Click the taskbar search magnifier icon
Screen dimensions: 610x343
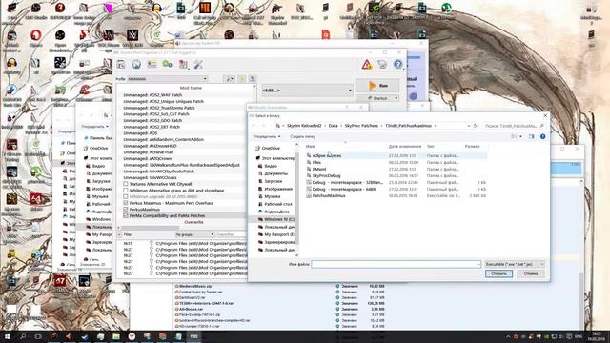point(23,336)
